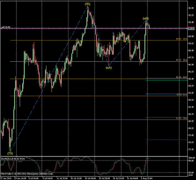The width and height of the screenshot is (196, 180).
Task: Click the 80.00 stochastic scale value
Action: 191,161
